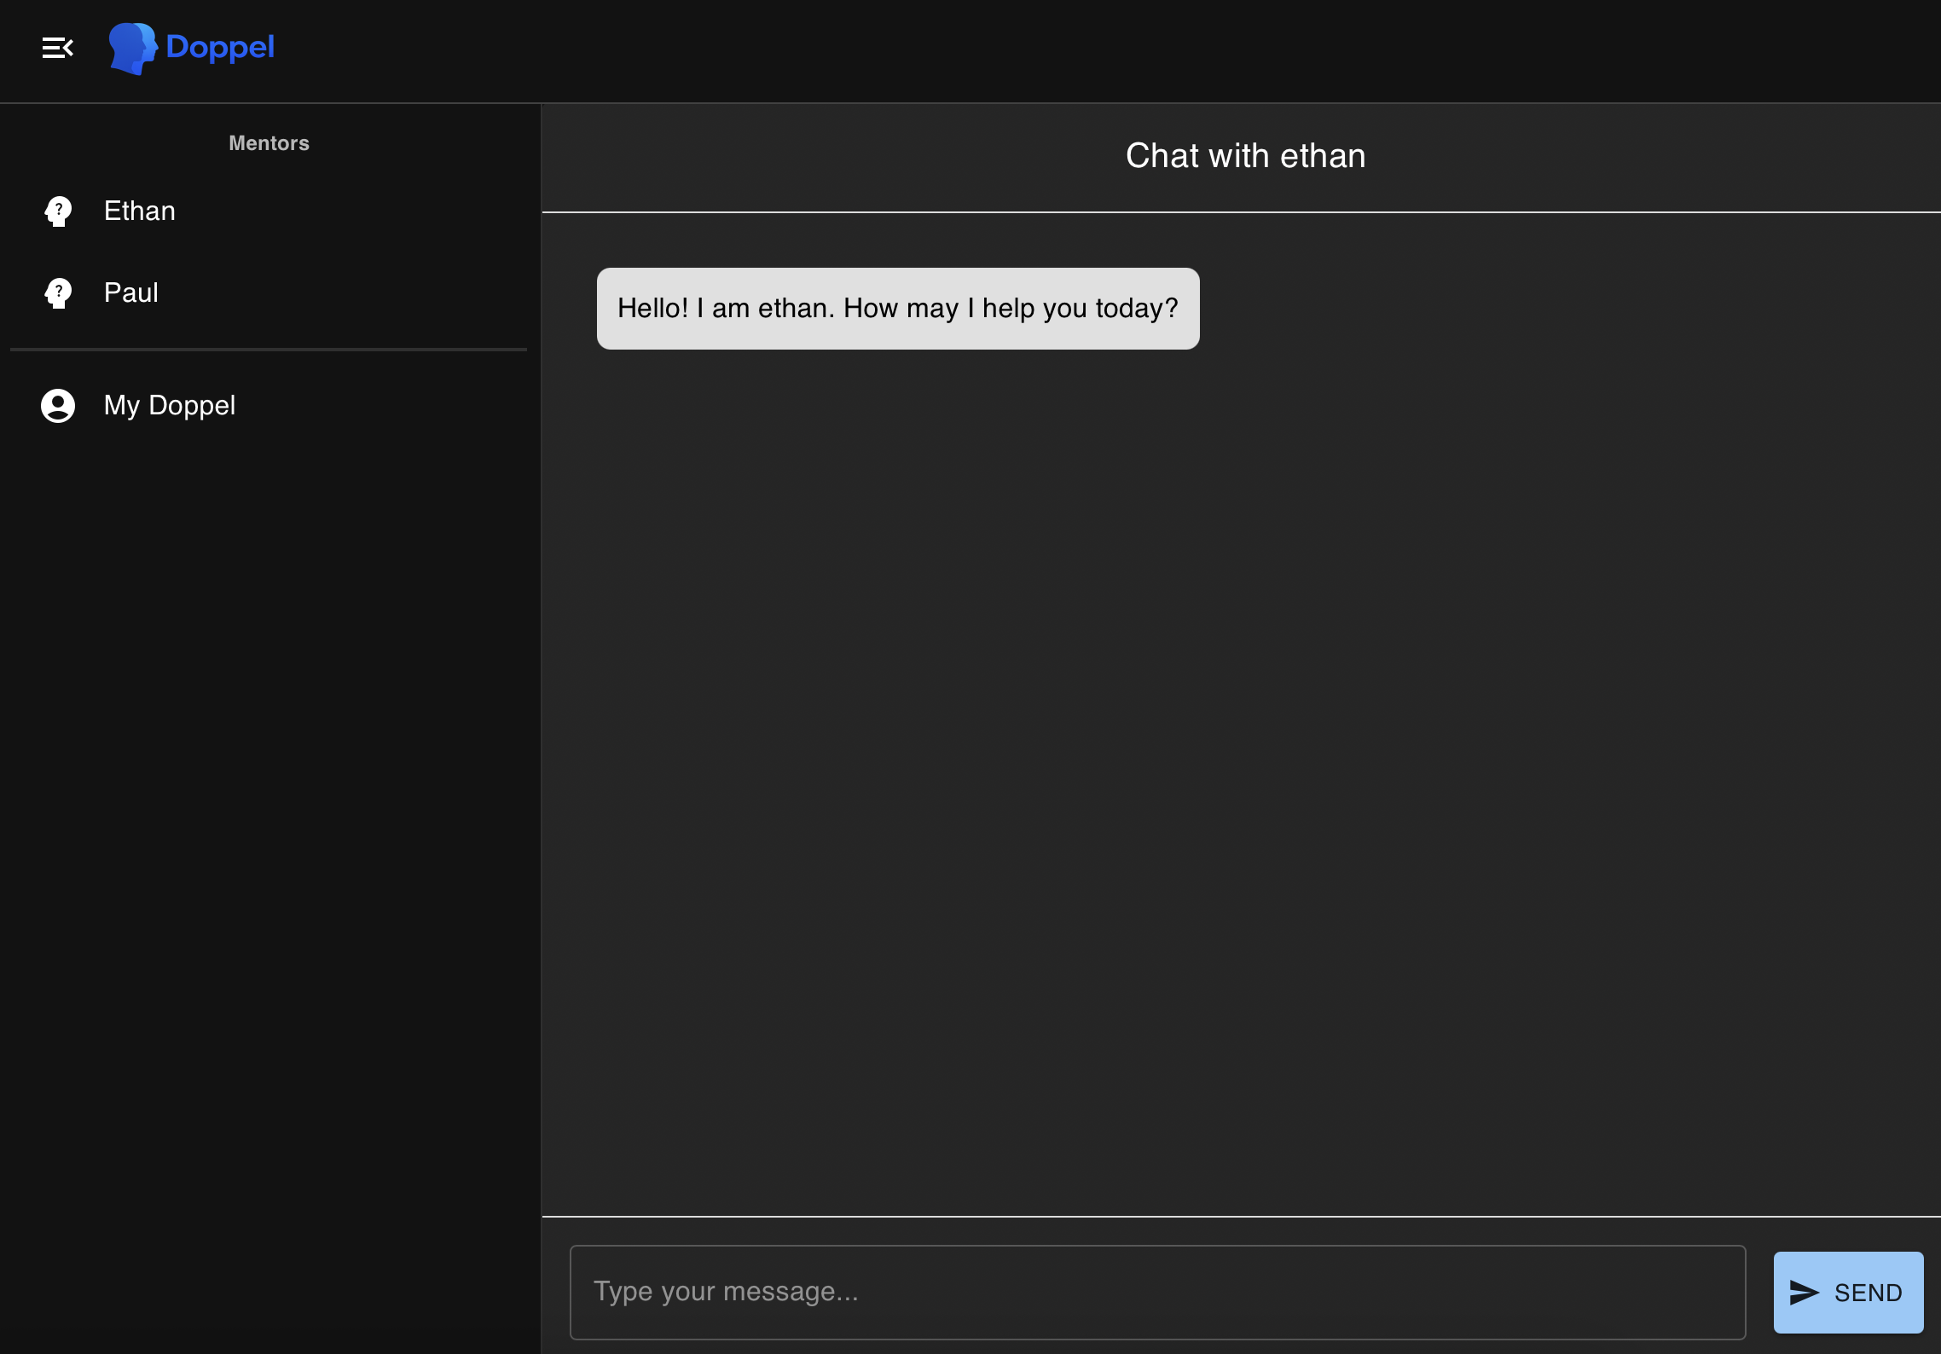Click the Doppel head logo icon

pos(132,48)
